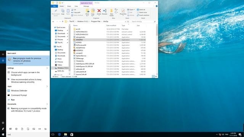
Task: Switch to the Manage ribbon tab
Action: tap(86, 6)
